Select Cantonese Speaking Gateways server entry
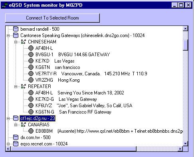Viewport: 194px width, 157px height. (x=83, y=35)
